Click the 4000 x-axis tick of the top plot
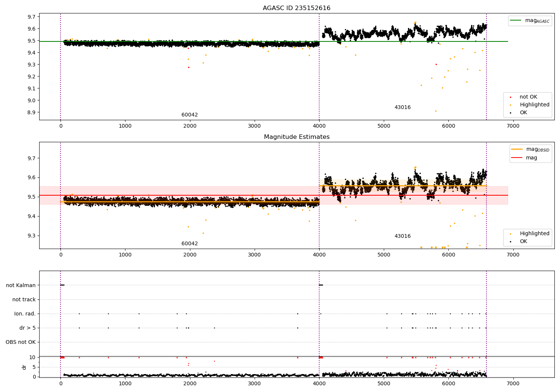This screenshot has width=560, height=392. pyautogui.click(x=319, y=126)
